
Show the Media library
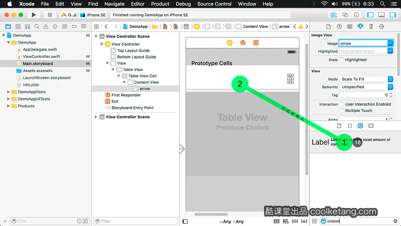[371, 126]
